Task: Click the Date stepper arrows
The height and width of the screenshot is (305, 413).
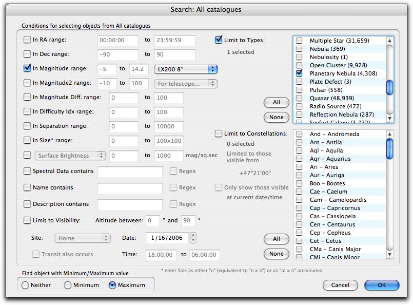Action: point(193,238)
